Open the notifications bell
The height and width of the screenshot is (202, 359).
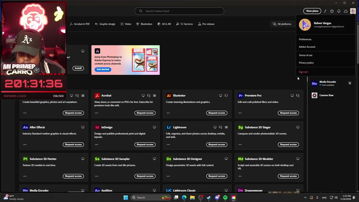pos(339,11)
